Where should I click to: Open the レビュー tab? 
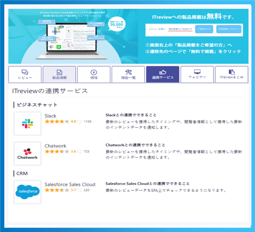[25, 74]
